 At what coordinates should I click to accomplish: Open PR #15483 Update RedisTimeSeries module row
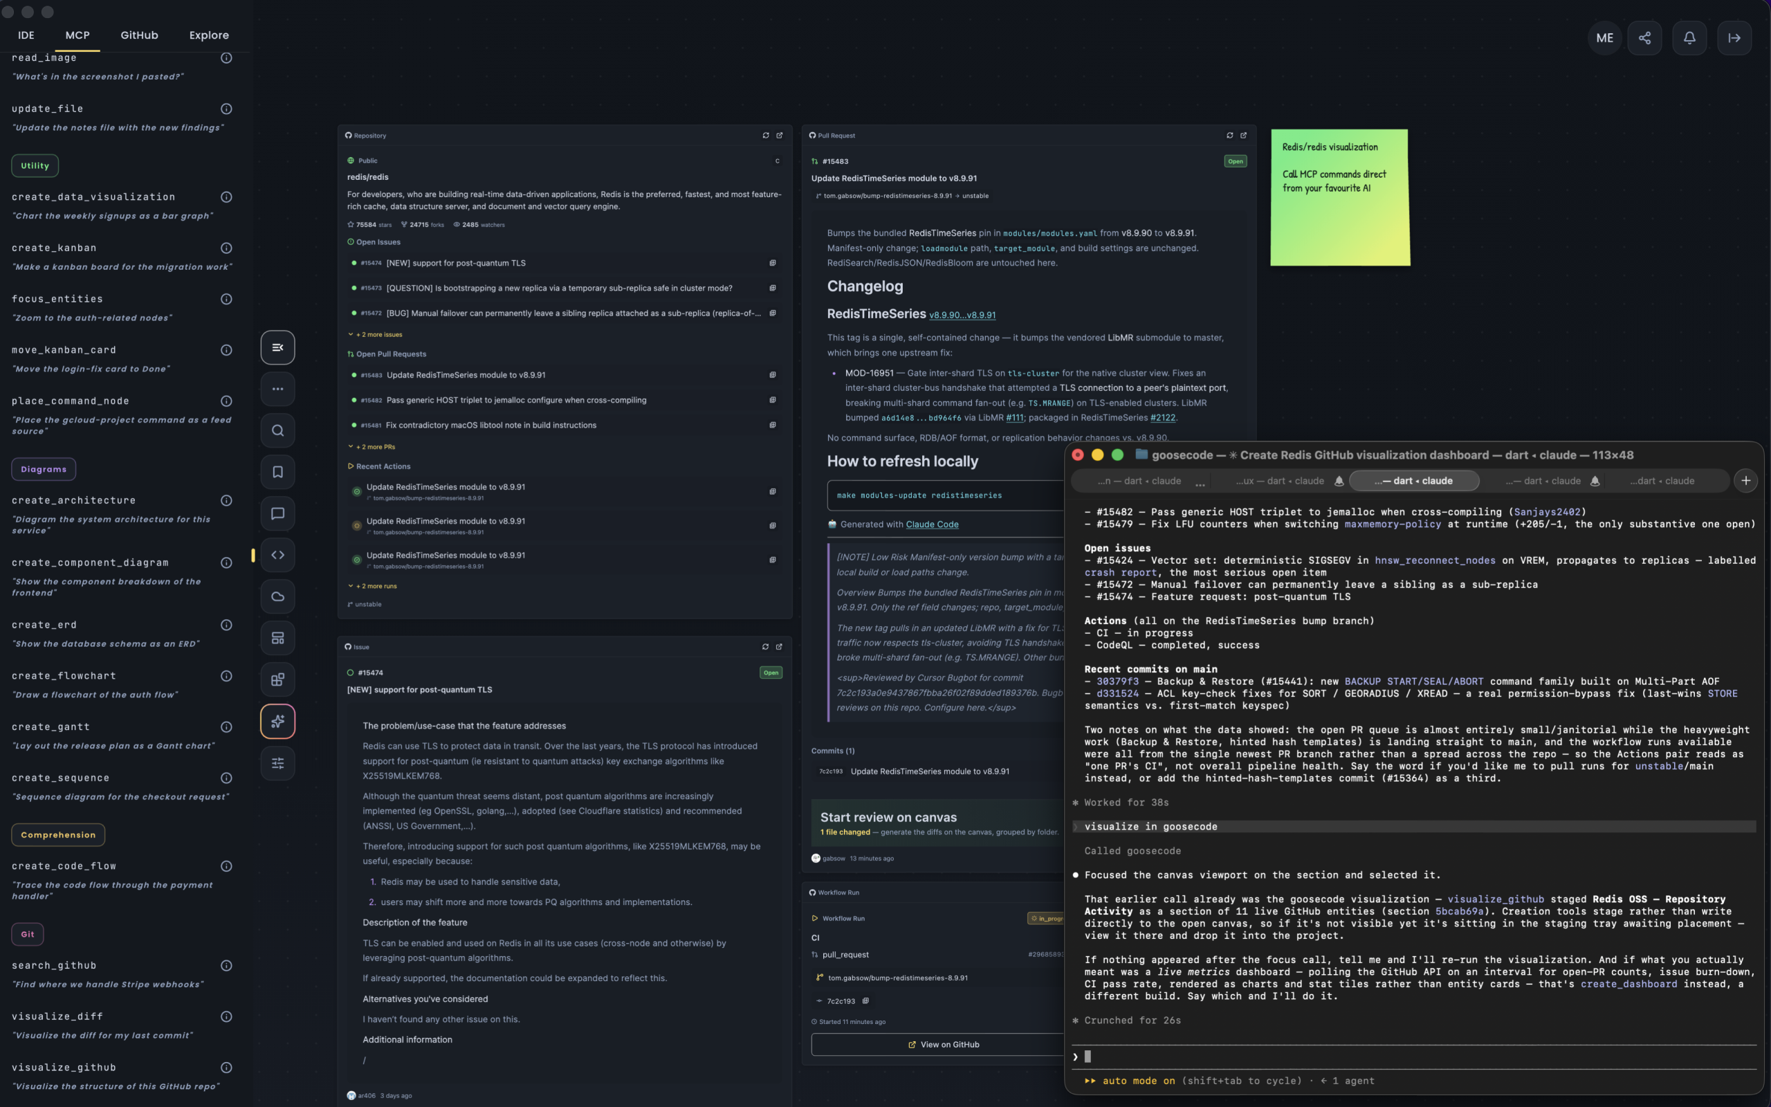(x=565, y=375)
